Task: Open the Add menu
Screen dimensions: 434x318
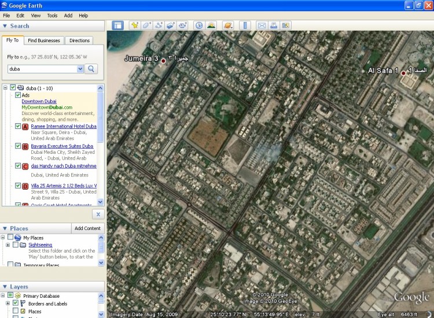Action: click(68, 16)
